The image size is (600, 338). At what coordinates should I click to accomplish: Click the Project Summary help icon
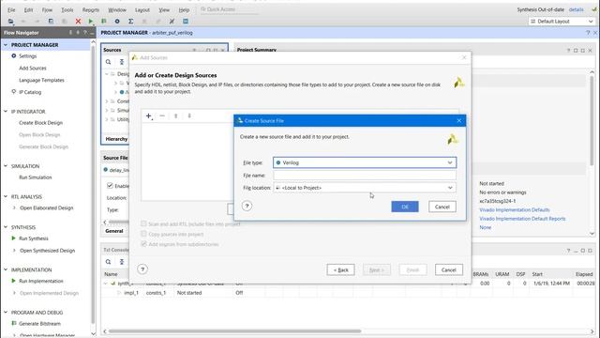coord(569,50)
